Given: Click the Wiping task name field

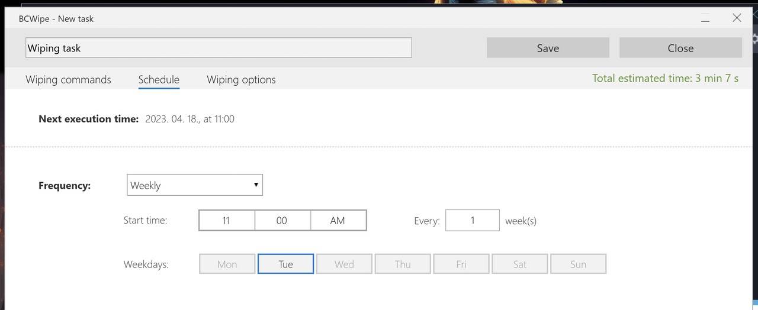Looking at the screenshot, I should (219, 48).
